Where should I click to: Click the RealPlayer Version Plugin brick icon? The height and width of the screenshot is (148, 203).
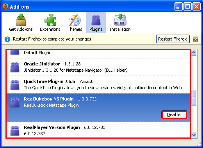[x=15, y=130]
